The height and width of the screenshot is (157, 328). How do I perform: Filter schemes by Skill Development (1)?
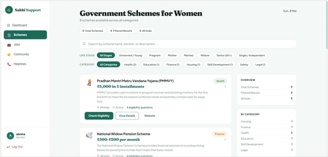pyautogui.click(x=220, y=65)
